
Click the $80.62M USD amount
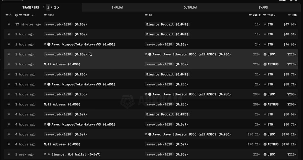pos(290,114)
